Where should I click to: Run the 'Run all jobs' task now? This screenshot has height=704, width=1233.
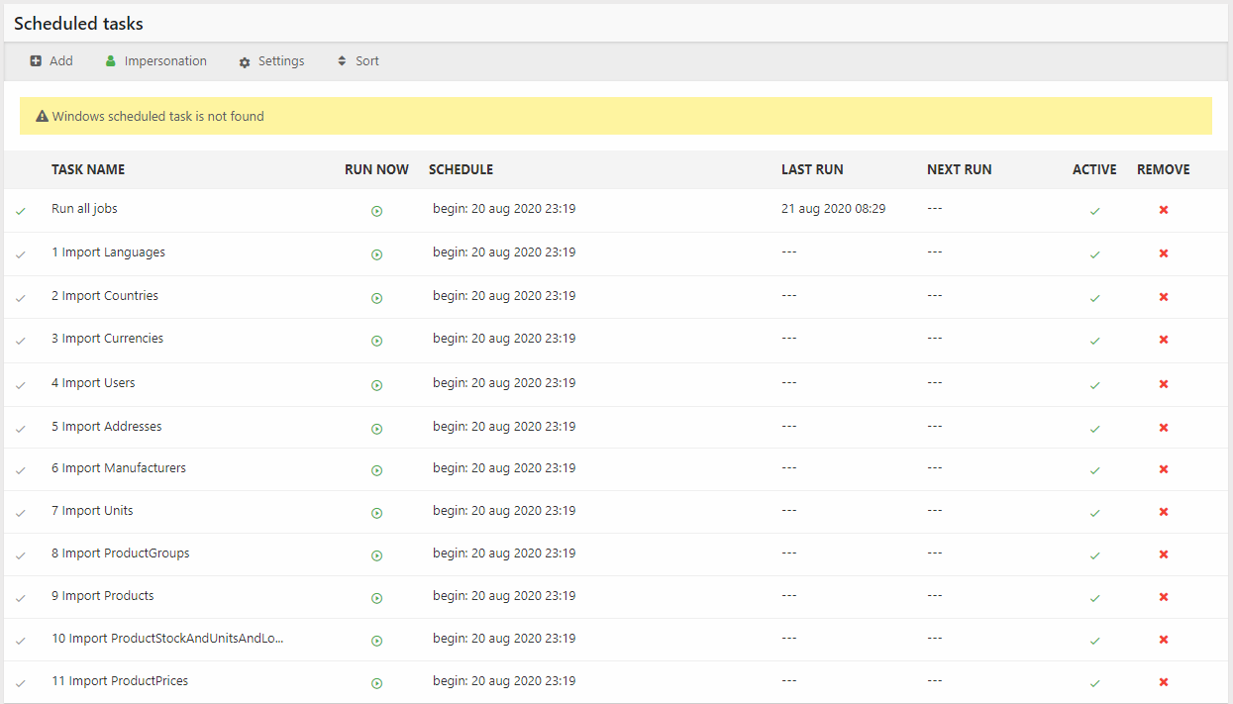(x=376, y=211)
